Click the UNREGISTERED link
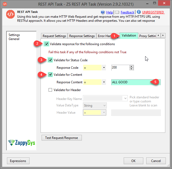 [x=153, y=12]
